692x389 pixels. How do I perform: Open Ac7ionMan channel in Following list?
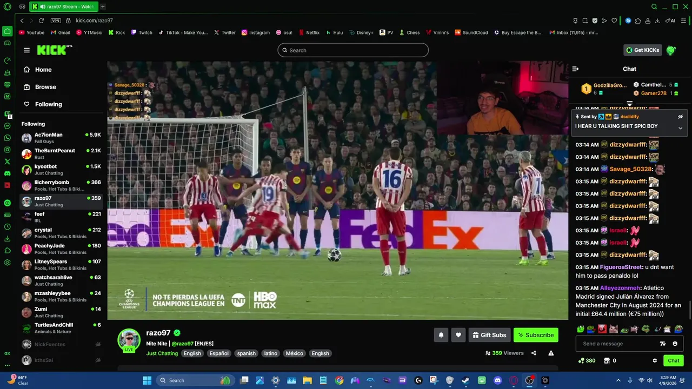62,138
